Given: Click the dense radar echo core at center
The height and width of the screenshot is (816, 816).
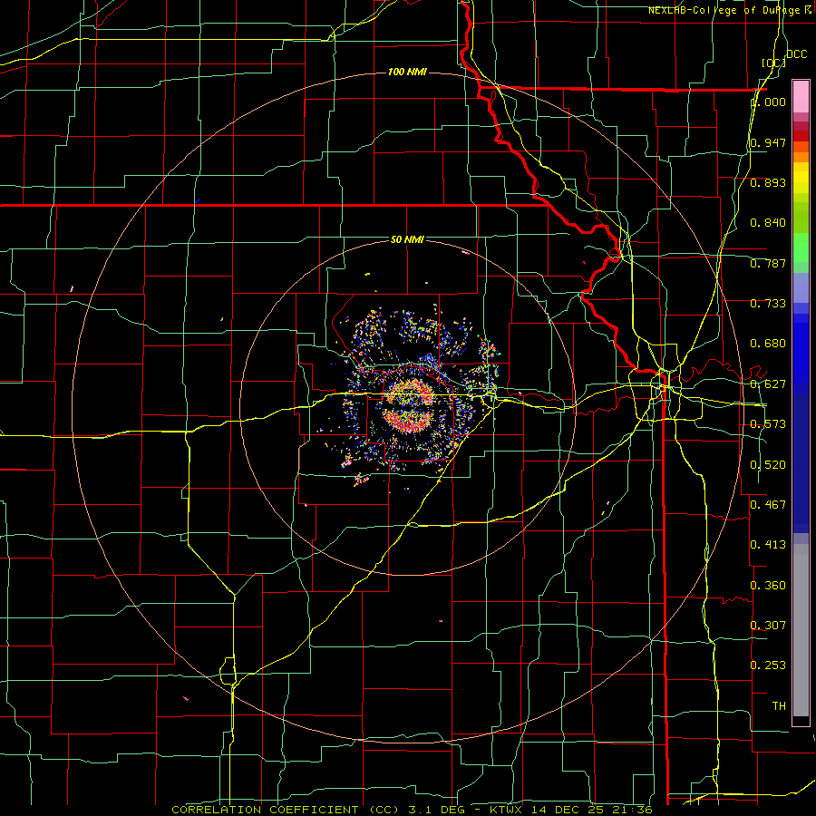Looking at the screenshot, I should click(411, 407).
